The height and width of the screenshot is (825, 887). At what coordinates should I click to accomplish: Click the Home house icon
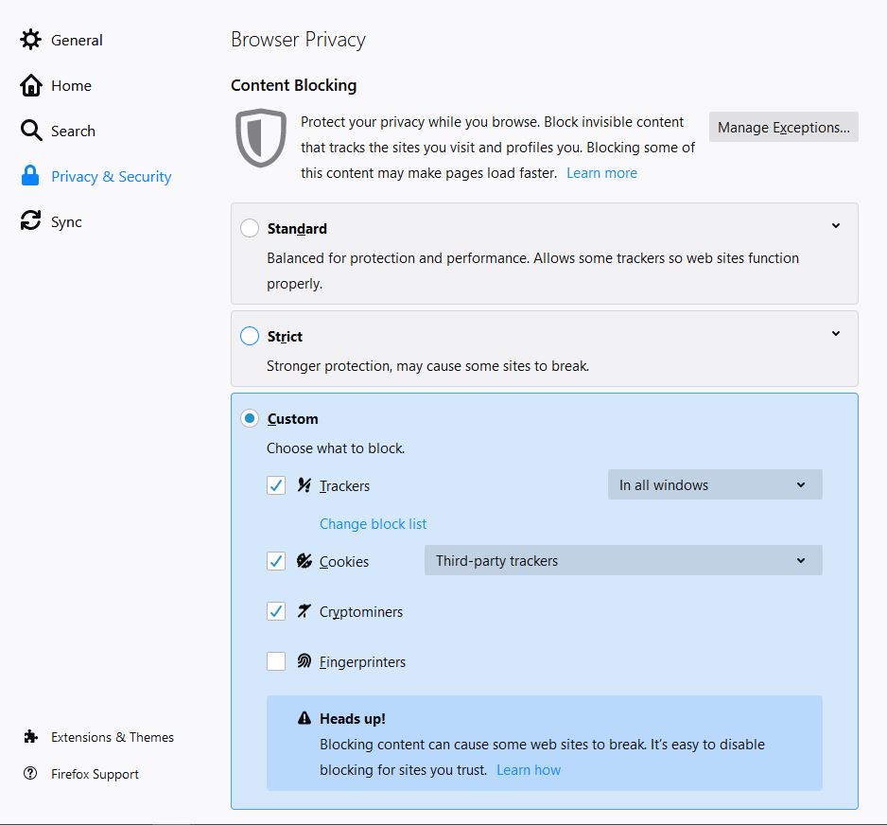pos(31,85)
